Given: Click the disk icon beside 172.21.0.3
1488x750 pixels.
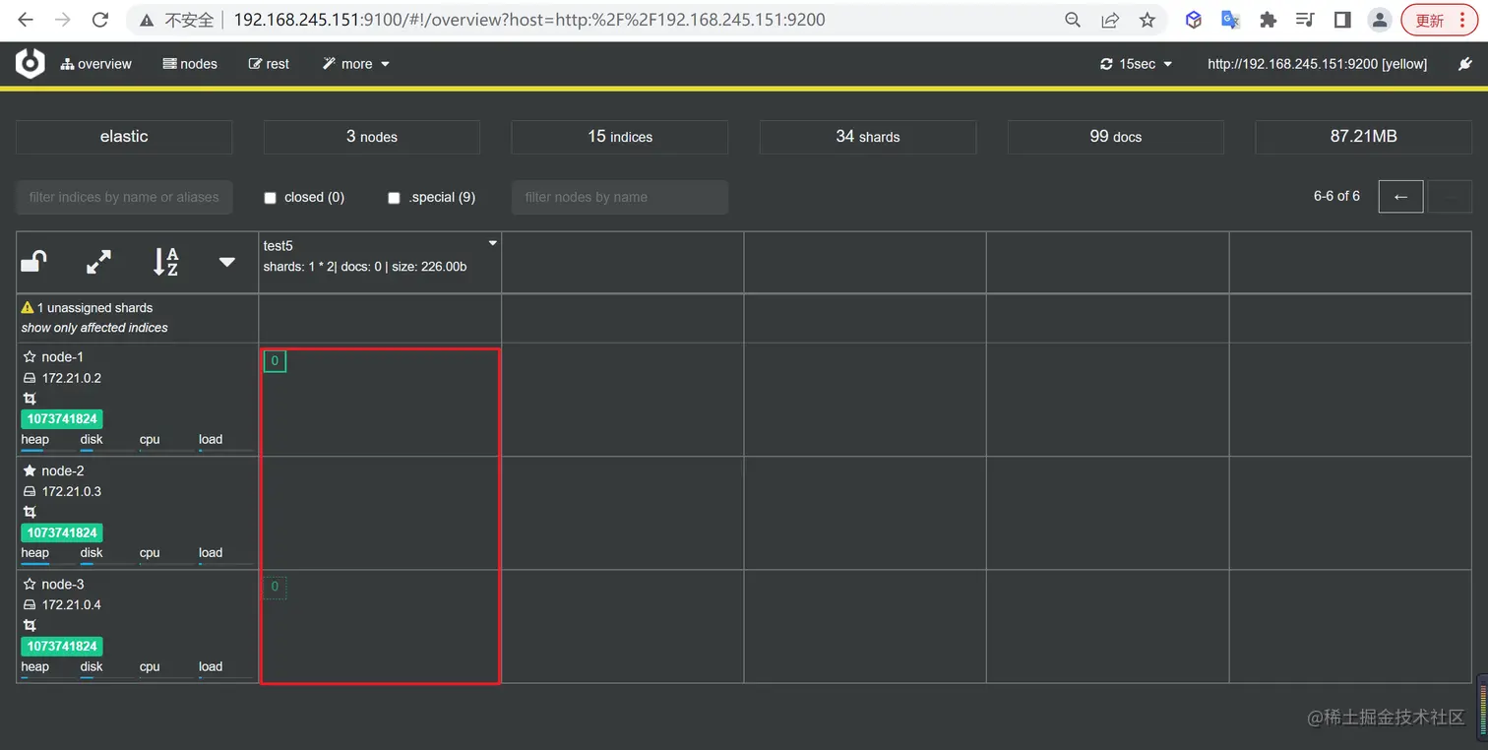Looking at the screenshot, I should [x=30, y=491].
